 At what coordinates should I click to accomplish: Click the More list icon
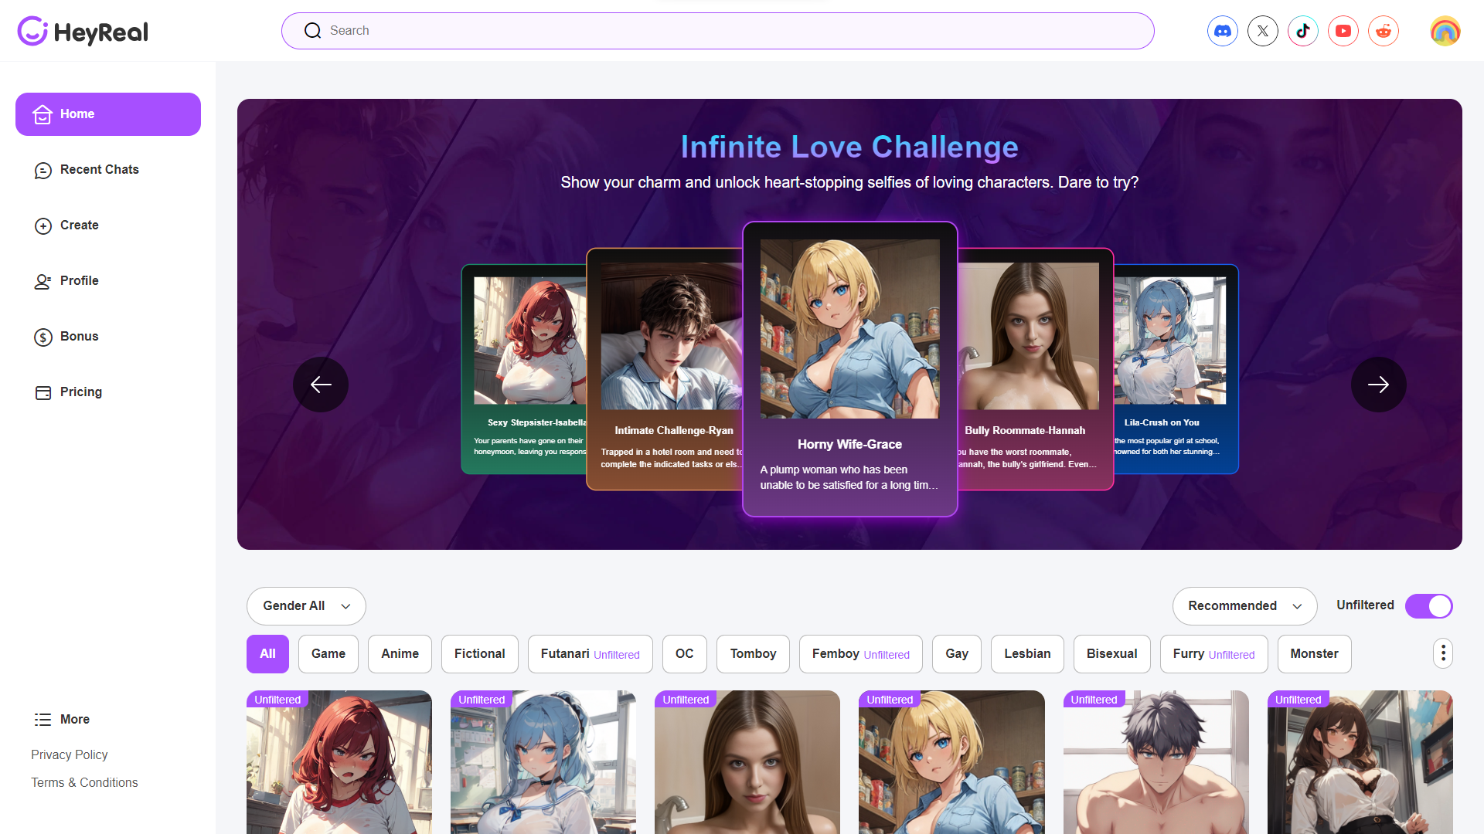(43, 720)
